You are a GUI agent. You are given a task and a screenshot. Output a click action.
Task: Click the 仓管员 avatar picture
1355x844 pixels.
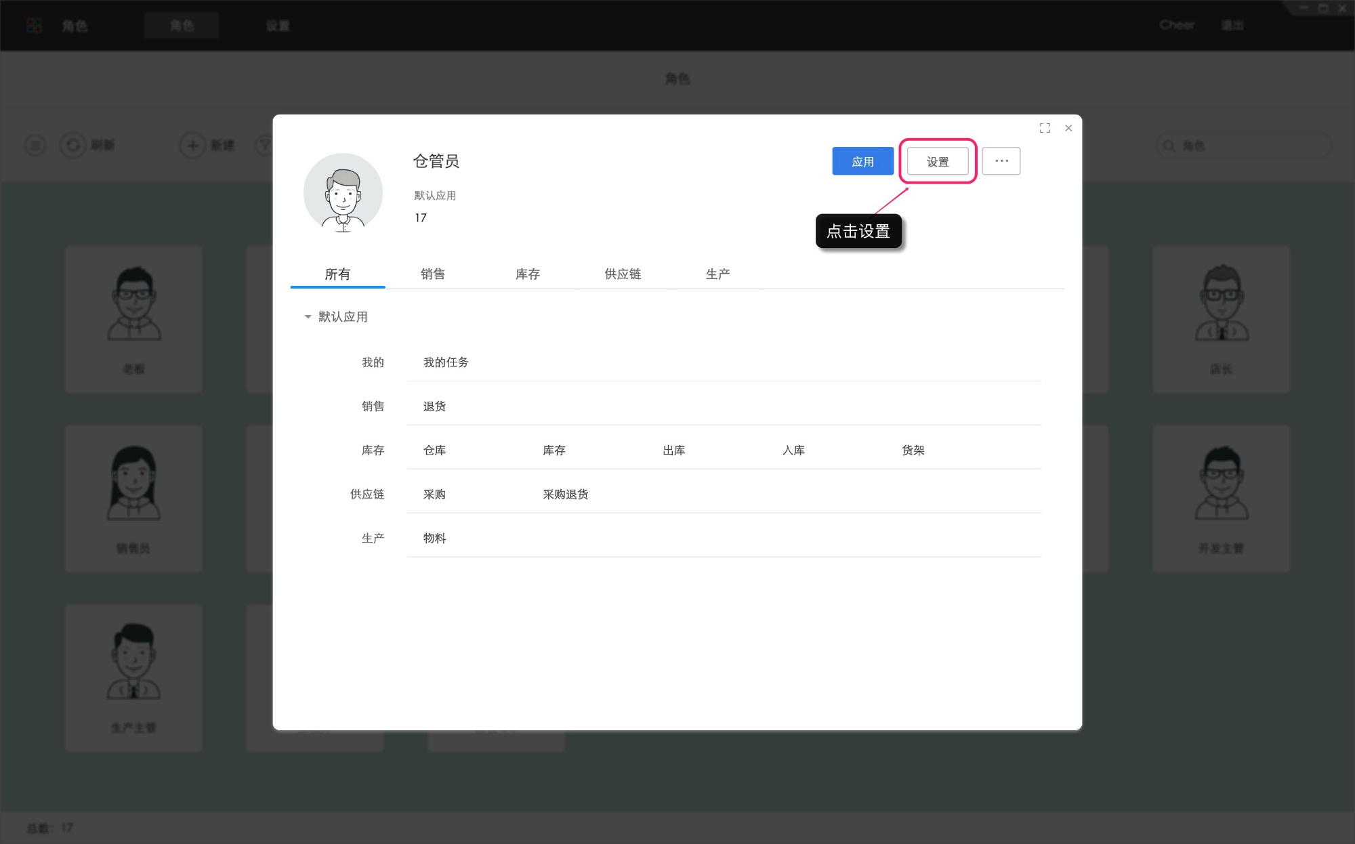click(343, 192)
